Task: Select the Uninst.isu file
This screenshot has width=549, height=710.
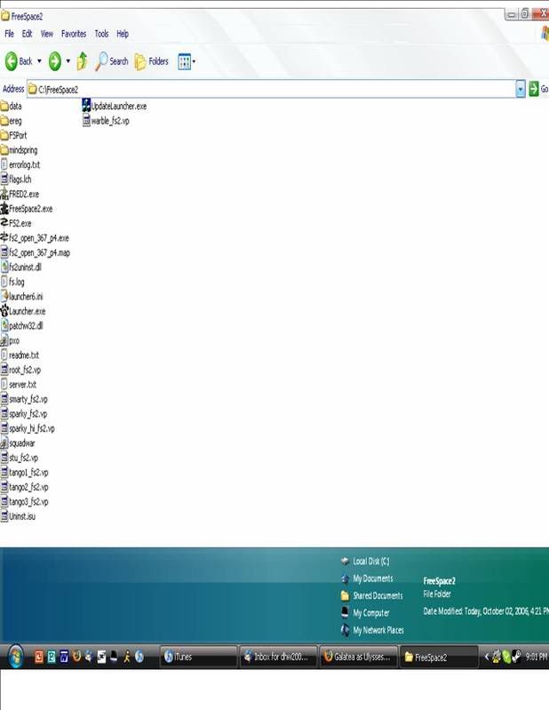Action: click(18, 516)
